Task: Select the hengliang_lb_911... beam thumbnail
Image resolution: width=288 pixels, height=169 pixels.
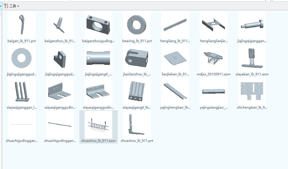Action: tap(175, 25)
